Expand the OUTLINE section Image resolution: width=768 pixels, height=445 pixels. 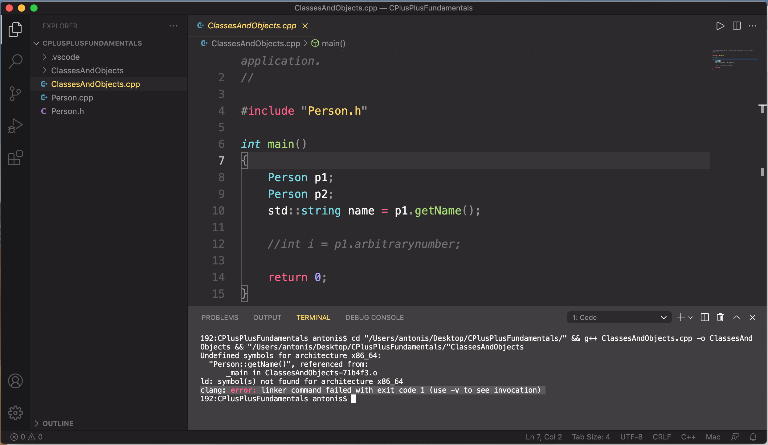58,423
